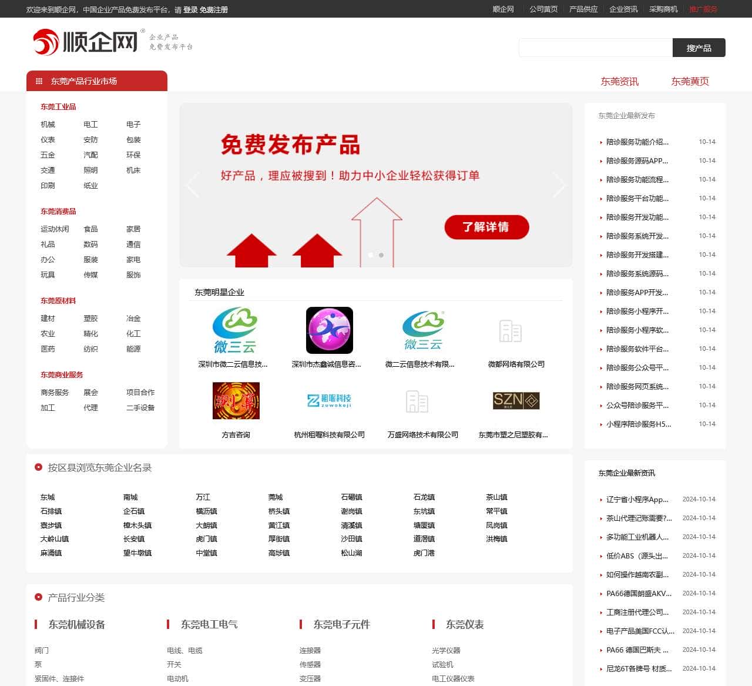Image resolution: width=752 pixels, height=686 pixels.
Task: Click the 免费发布产品 banner image
Action: [376, 185]
